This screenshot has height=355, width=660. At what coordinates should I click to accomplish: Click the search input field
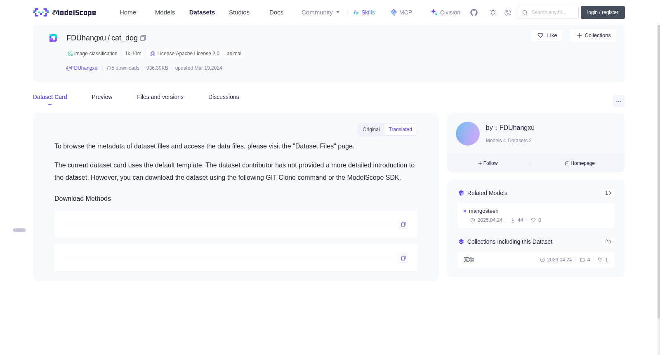[x=548, y=12]
